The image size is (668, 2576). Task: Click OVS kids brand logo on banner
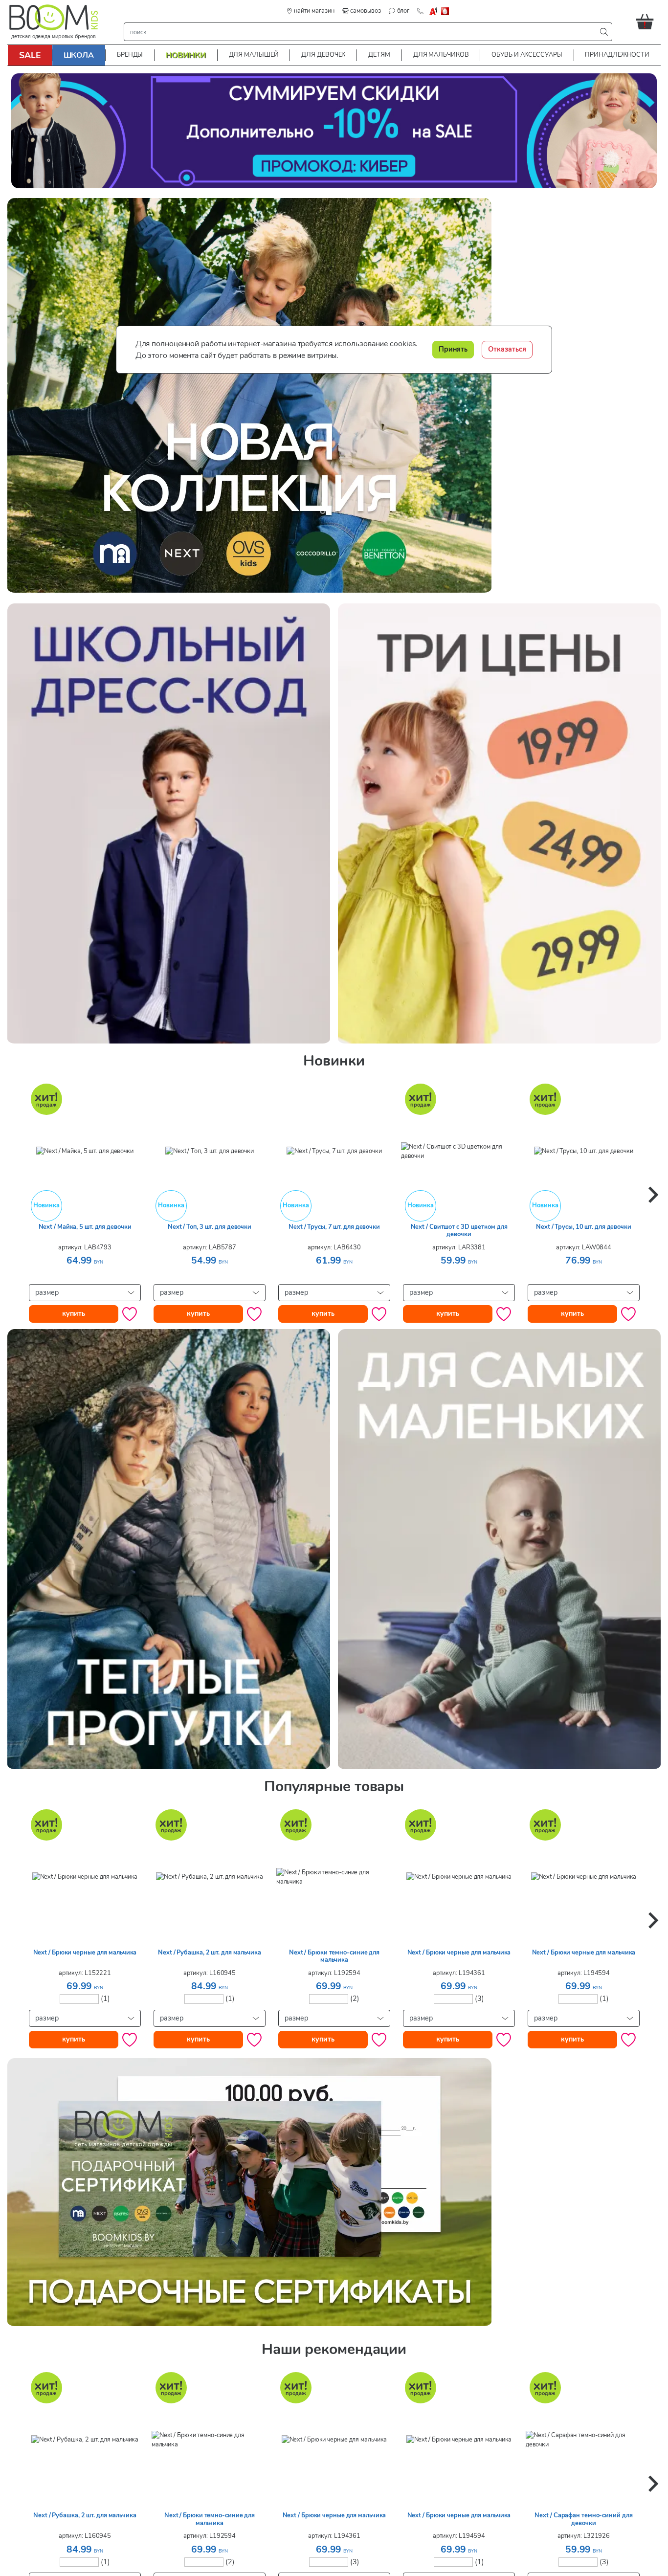click(x=248, y=553)
